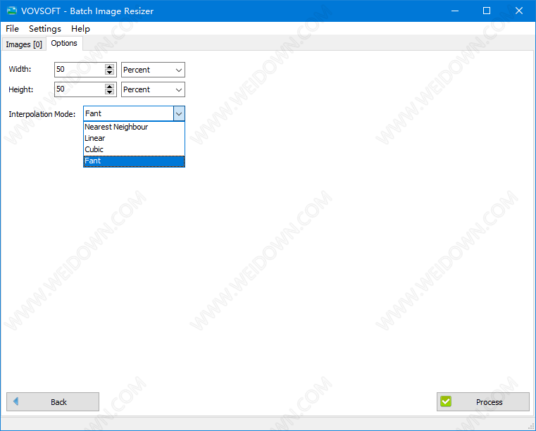Maximize the Batch Image Resizer window
This screenshot has height=431, width=536.
(487, 11)
